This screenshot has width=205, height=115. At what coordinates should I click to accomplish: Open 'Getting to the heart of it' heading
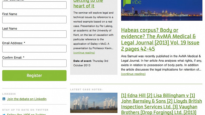click(88, 4)
